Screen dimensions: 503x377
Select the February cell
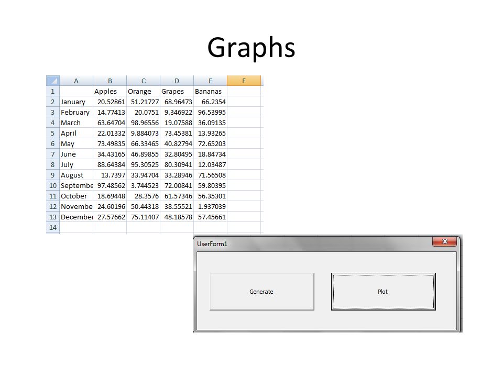(76, 112)
